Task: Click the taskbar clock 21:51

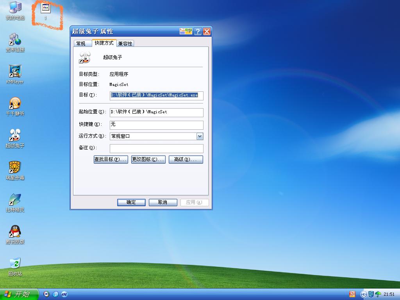Action: coord(389,294)
